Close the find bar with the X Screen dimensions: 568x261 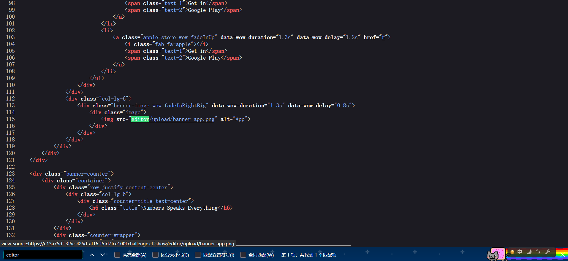click(x=562, y=255)
